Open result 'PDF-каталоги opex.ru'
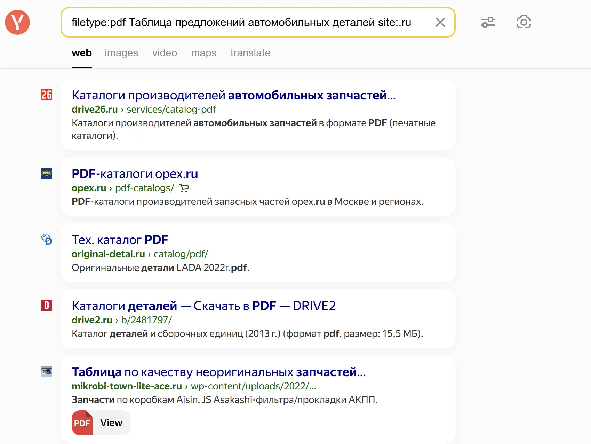591x444 pixels. [135, 174]
